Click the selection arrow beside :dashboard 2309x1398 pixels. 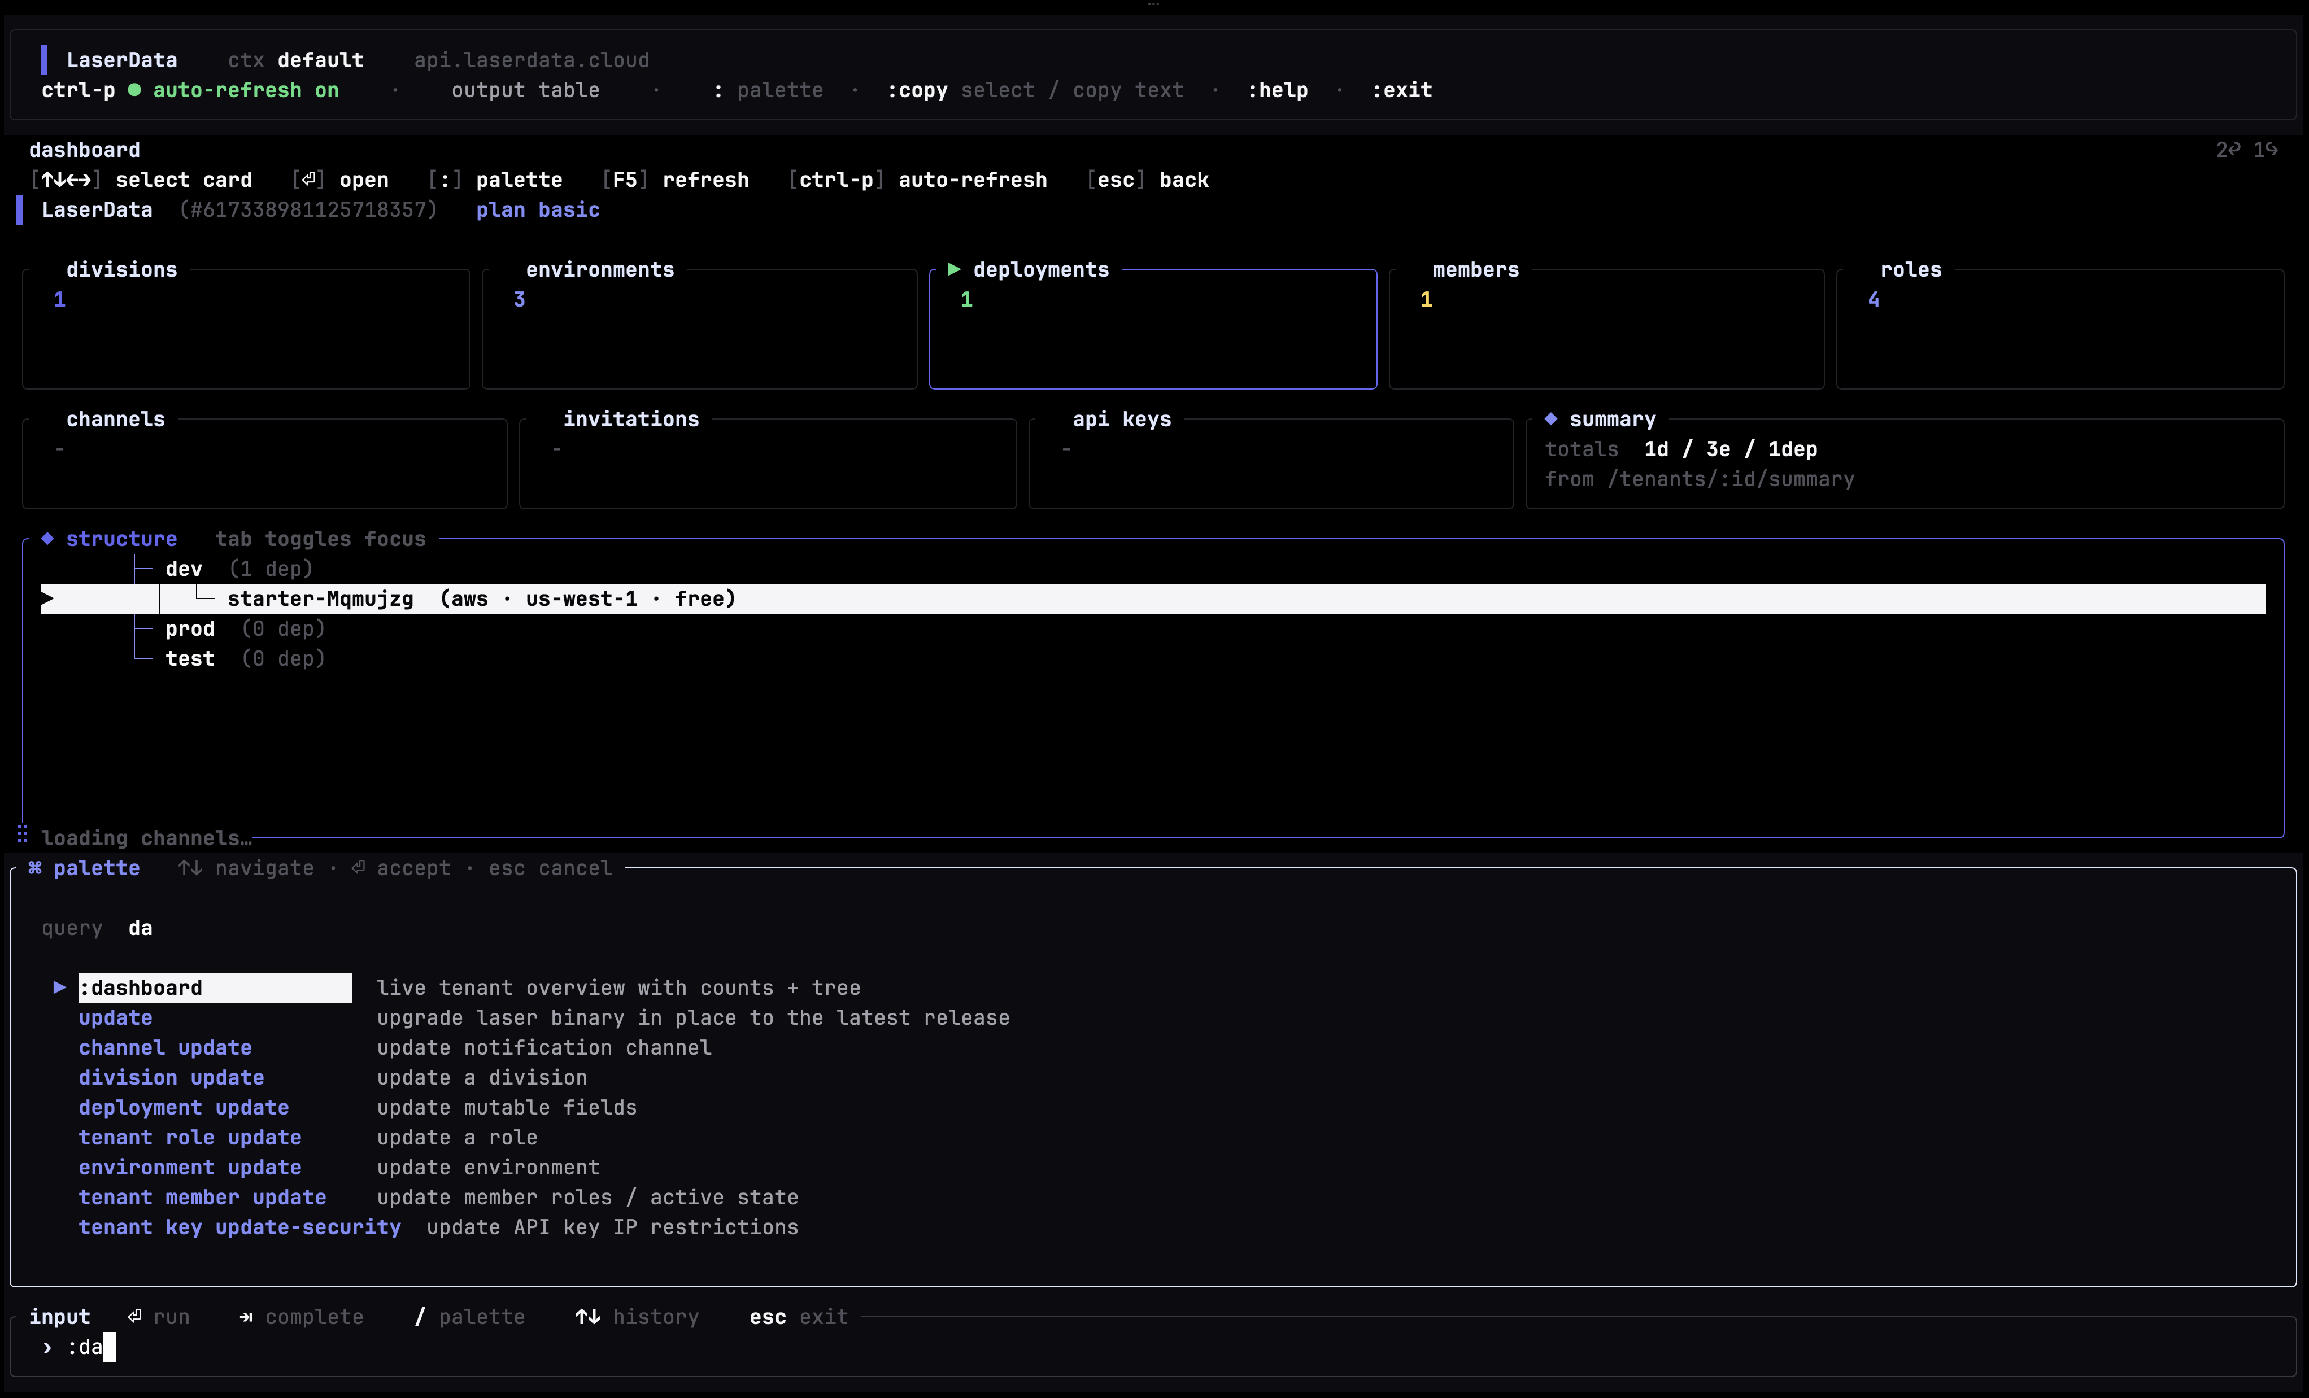pos(60,986)
